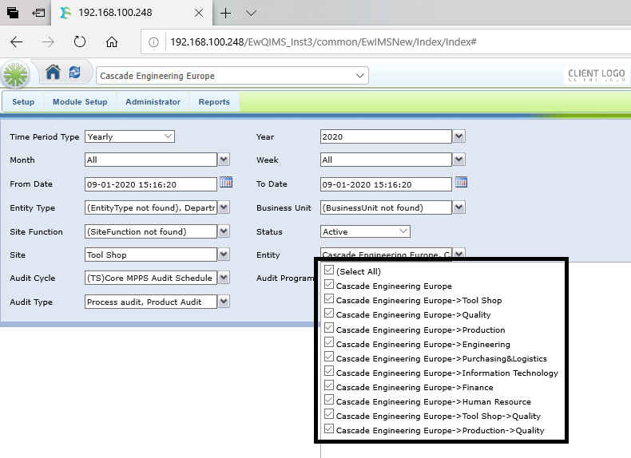Click the Year field showing 2020

[x=386, y=136]
